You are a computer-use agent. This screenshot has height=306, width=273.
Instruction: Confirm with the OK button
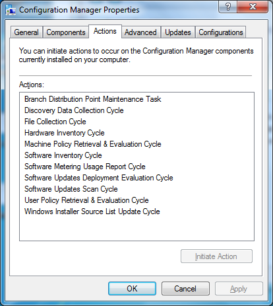[x=132, y=289]
